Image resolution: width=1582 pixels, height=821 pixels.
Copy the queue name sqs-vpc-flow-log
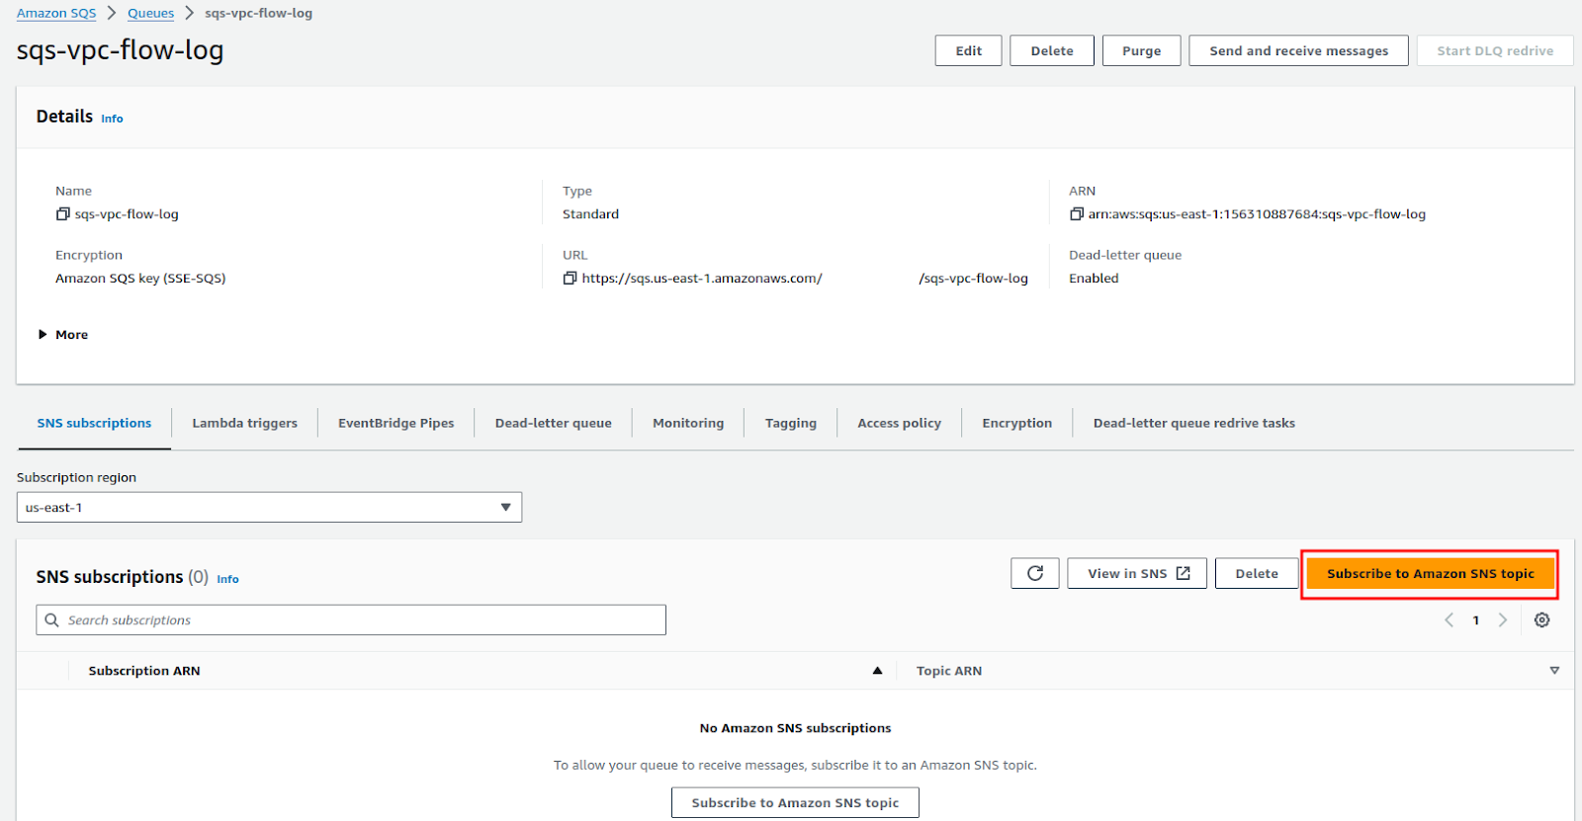(62, 214)
